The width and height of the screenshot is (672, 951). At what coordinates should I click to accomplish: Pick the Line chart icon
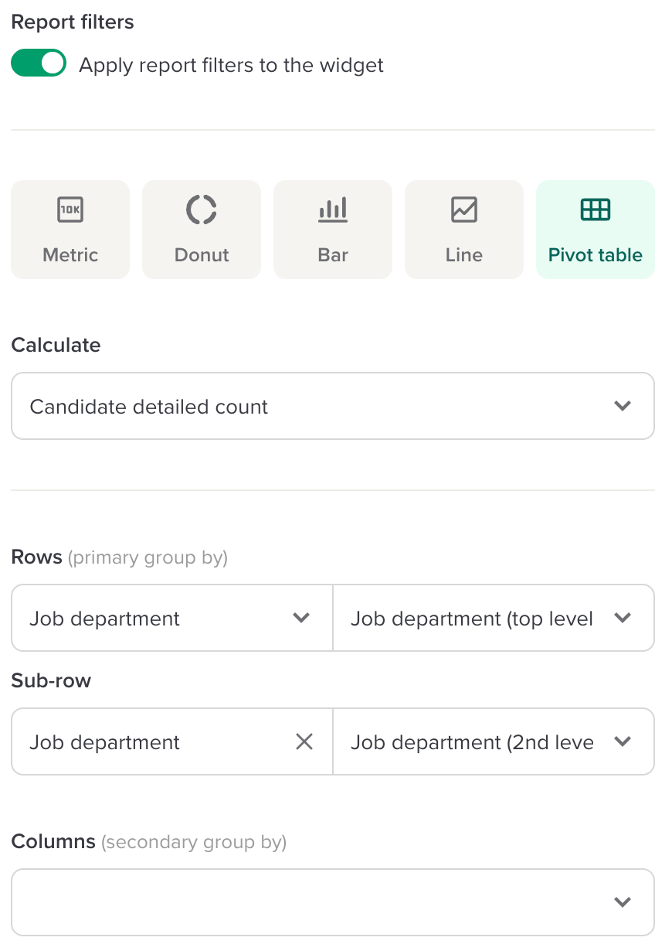click(x=464, y=210)
